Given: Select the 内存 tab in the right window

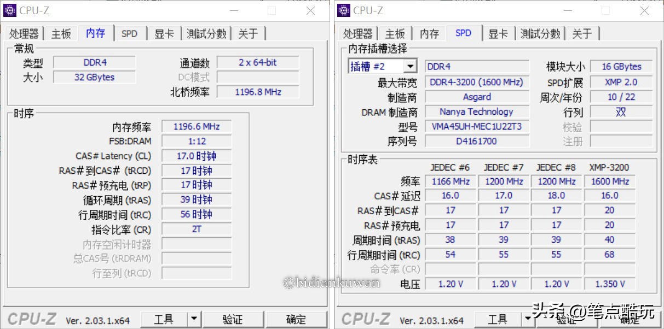Looking at the screenshot, I should point(429,33).
